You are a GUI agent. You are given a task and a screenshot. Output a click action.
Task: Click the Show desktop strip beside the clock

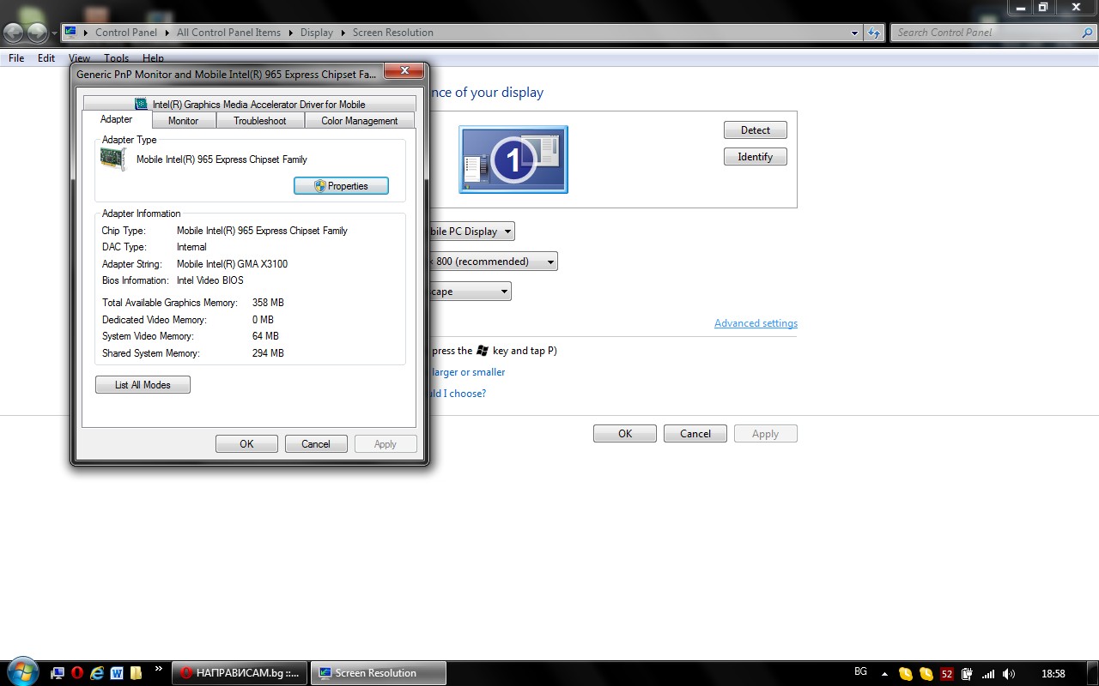[1093, 673]
